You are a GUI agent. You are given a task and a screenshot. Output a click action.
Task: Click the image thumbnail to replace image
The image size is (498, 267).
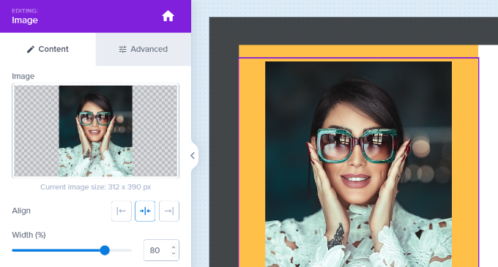[x=96, y=131]
